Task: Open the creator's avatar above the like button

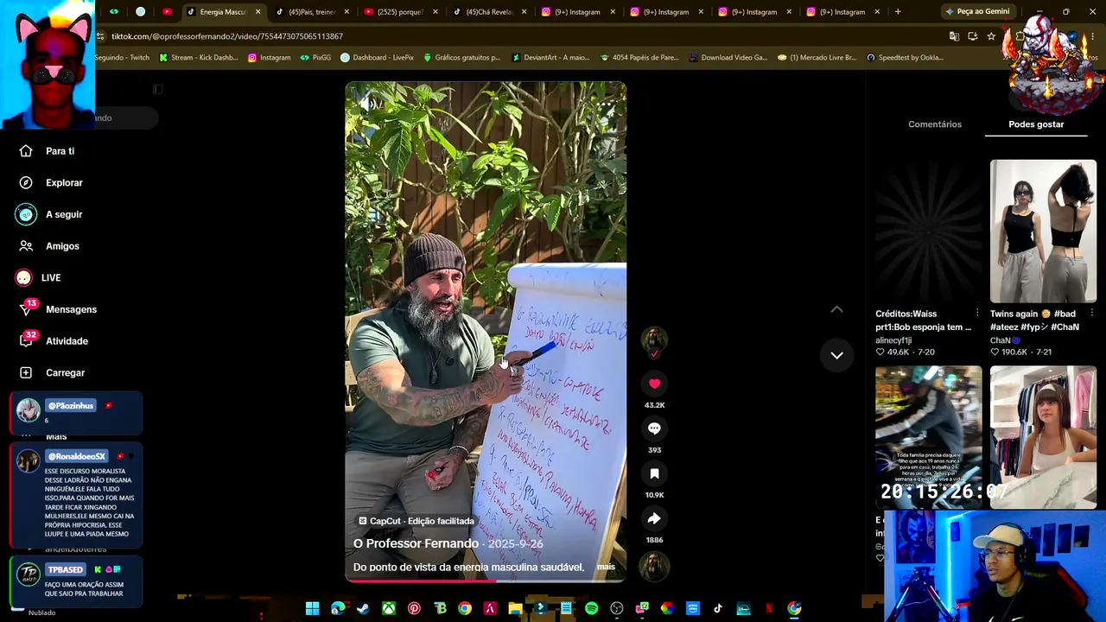Action: [x=654, y=339]
